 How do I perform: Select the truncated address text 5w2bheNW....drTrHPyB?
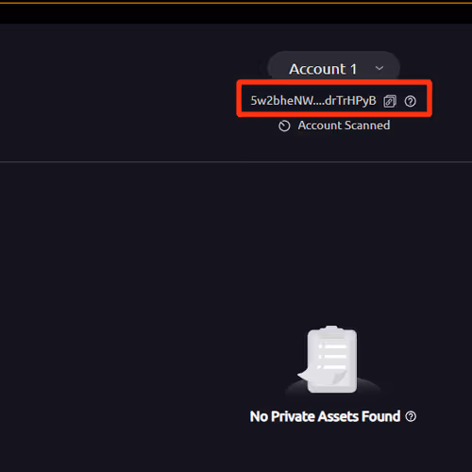click(313, 101)
